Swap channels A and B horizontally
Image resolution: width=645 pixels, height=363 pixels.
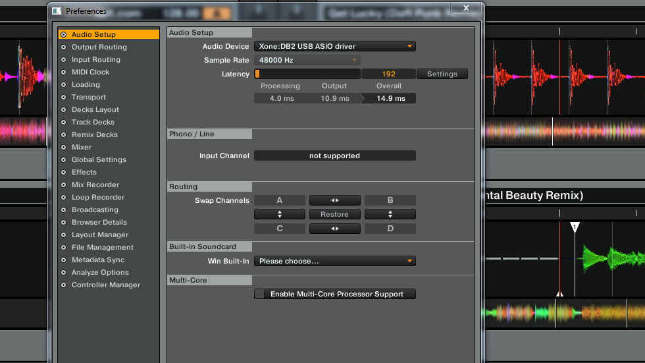[335, 200]
